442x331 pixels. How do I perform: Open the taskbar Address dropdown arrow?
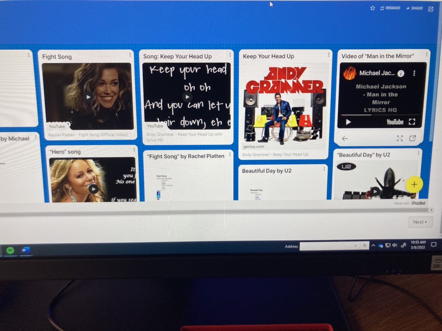click(x=356, y=246)
